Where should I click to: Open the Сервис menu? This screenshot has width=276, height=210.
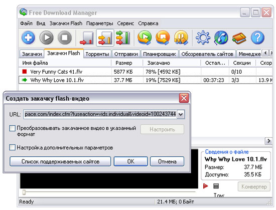[x=125, y=23]
